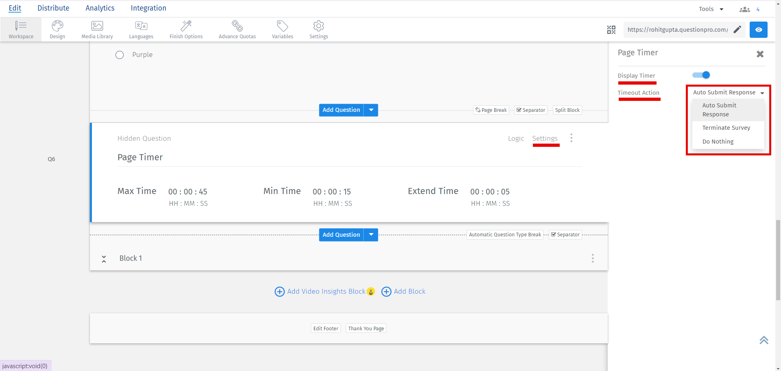Select the Purple radio option

click(120, 55)
